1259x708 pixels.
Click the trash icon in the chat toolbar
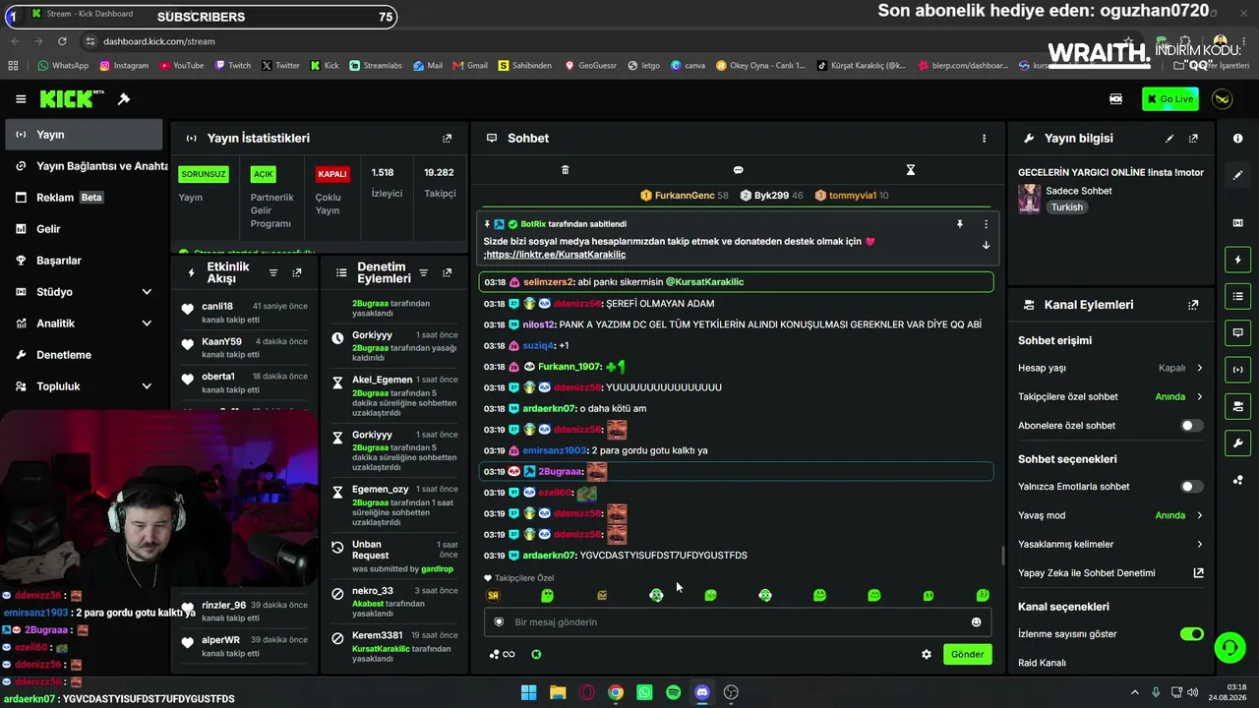tap(565, 170)
